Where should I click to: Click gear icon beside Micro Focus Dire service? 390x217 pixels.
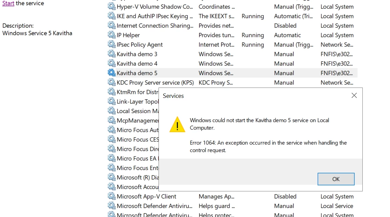point(112,148)
